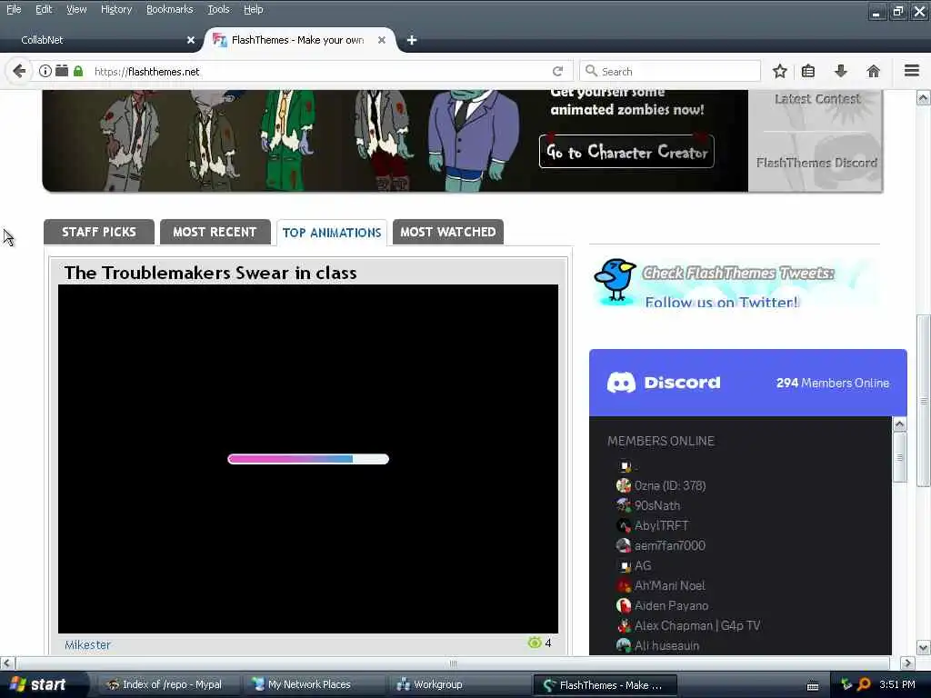Click Ozna (ID: 378) avatar icon
This screenshot has height=698, width=931.
point(624,485)
